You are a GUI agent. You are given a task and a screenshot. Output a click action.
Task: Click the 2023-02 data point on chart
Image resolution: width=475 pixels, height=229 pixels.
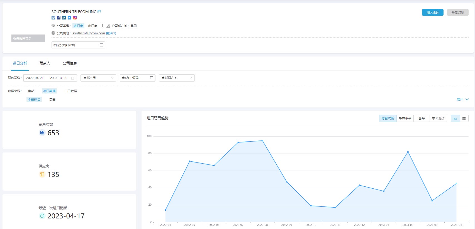[x=408, y=152]
